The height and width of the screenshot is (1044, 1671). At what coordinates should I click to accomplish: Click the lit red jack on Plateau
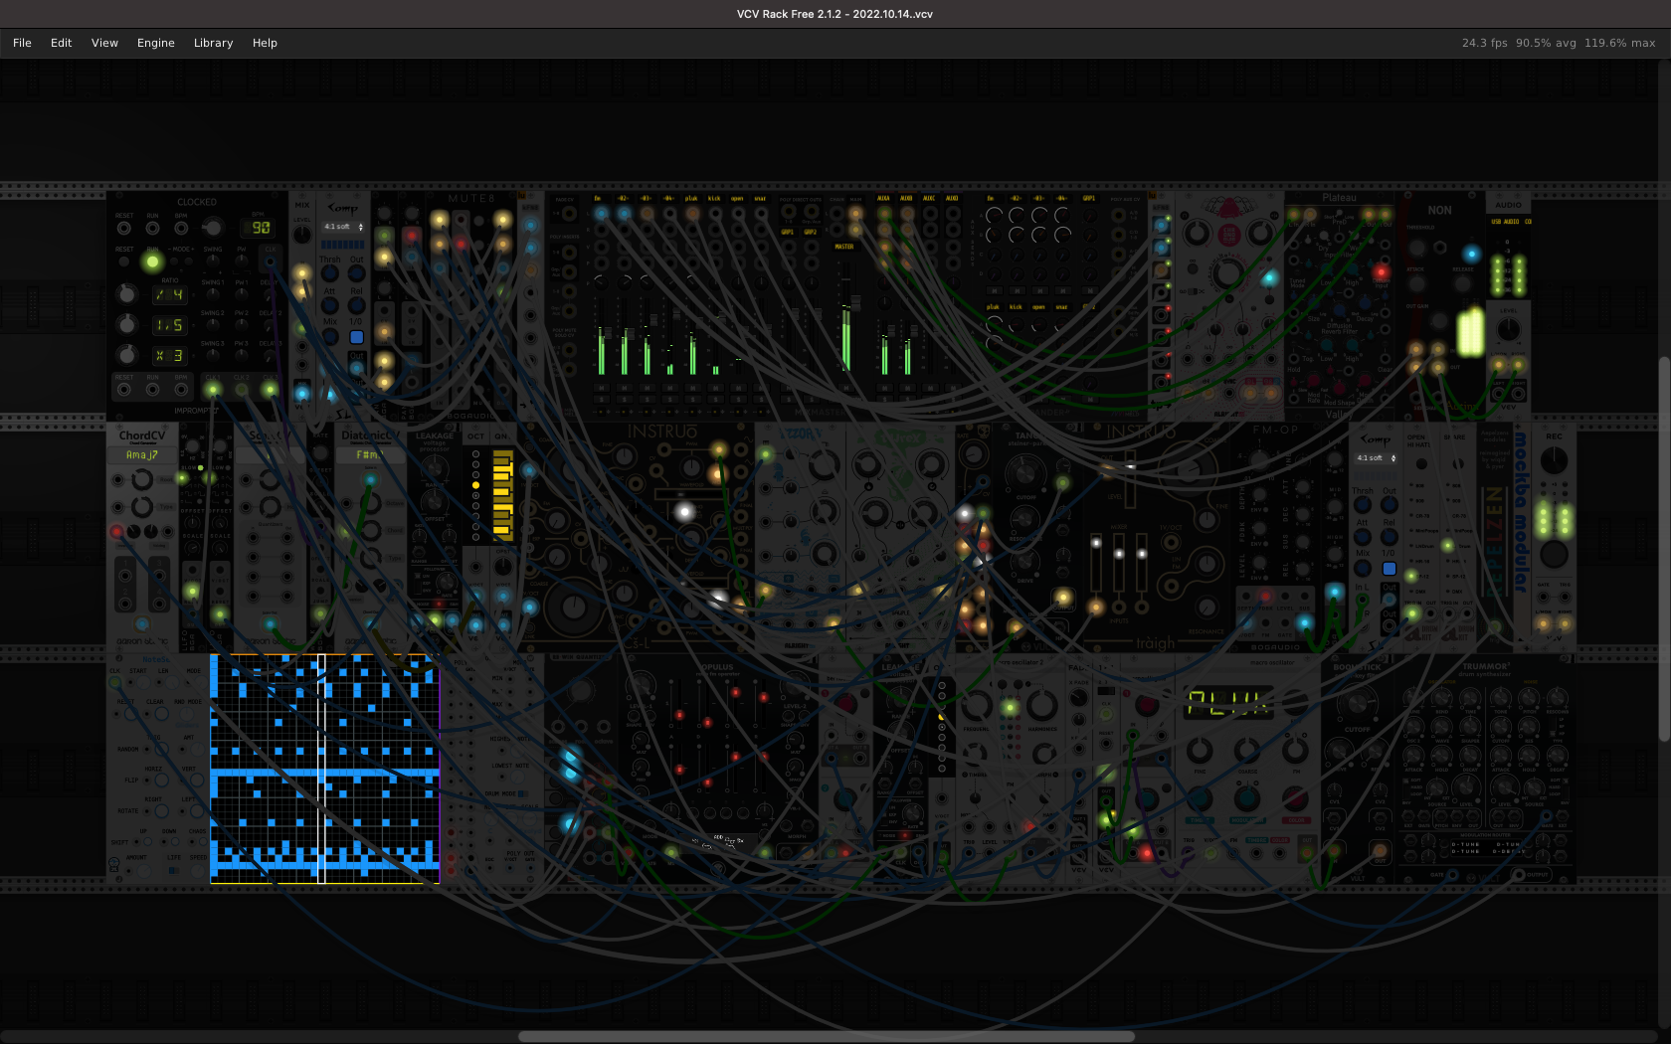coord(1381,272)
